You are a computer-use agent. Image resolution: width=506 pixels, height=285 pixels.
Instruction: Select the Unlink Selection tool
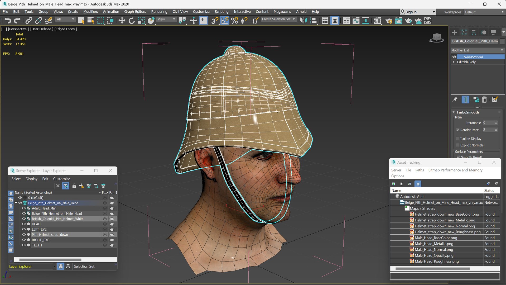(x=38, y=21)
